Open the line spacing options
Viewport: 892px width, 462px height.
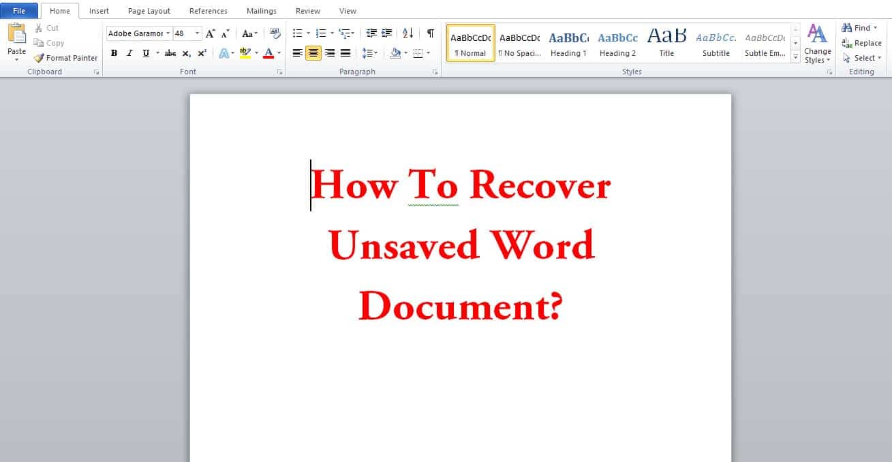[x=369, y=52]
